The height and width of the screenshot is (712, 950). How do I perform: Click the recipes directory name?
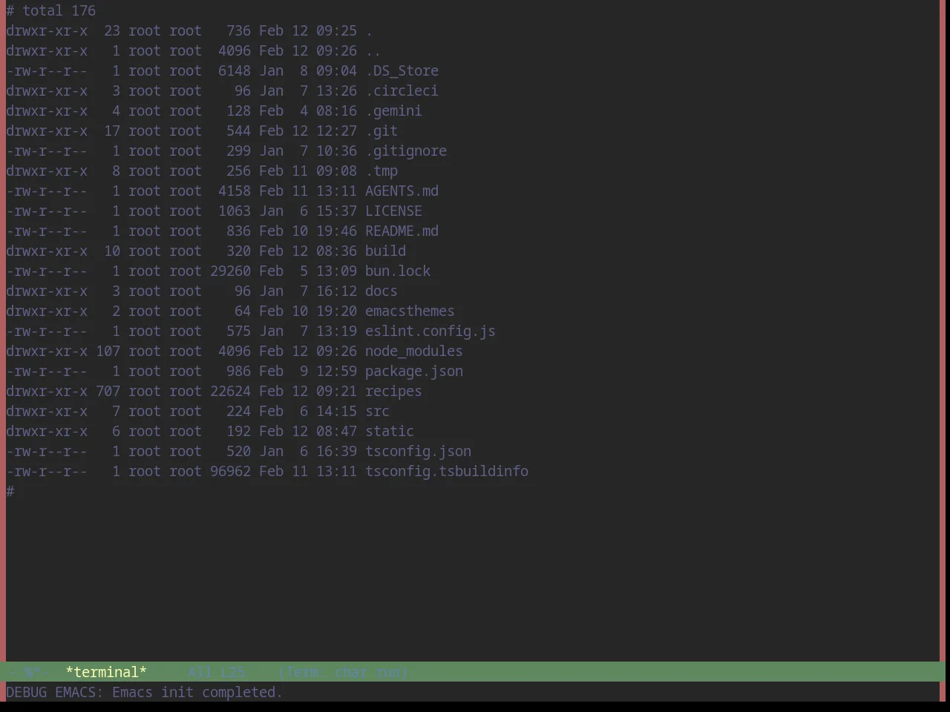[393, 391]
